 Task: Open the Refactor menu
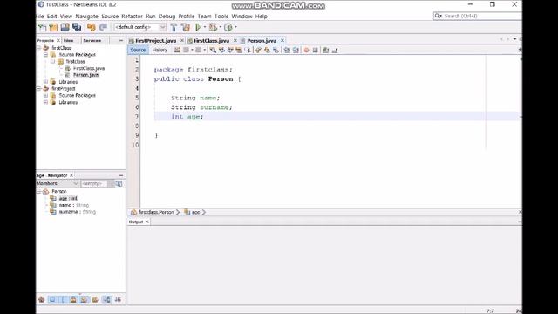pyautogui.click(x=132, y=17)
